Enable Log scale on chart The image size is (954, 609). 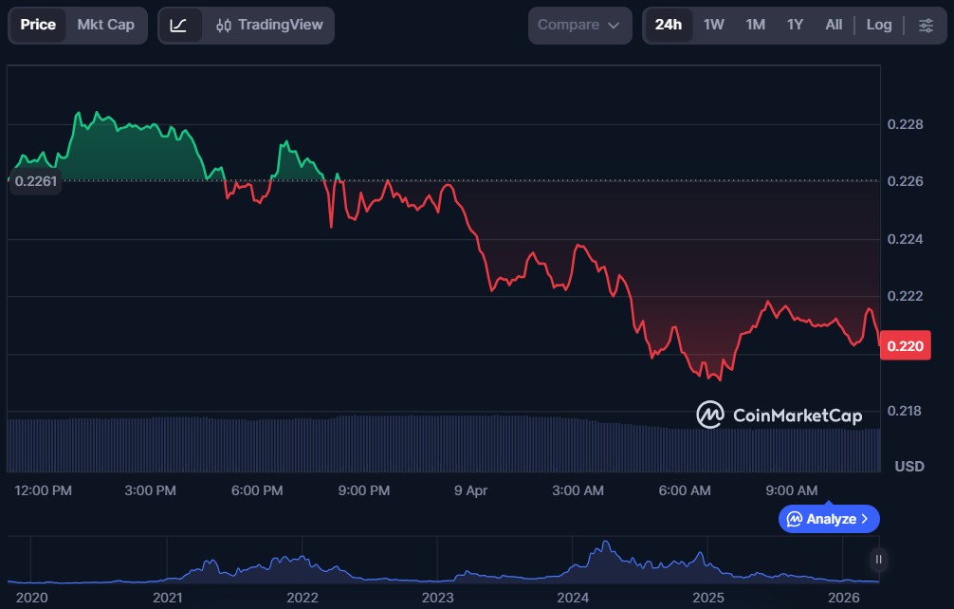point(878,25)
